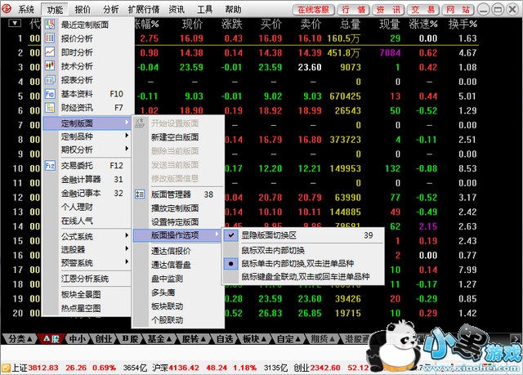
Task: Choose 板块联动 menu entry
Action: tap(177, 306)
